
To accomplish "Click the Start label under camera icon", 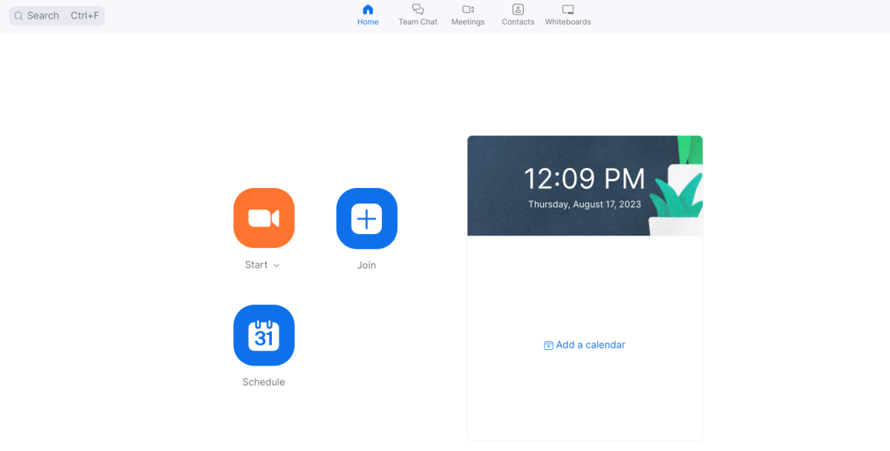I will tap(256, 265).
